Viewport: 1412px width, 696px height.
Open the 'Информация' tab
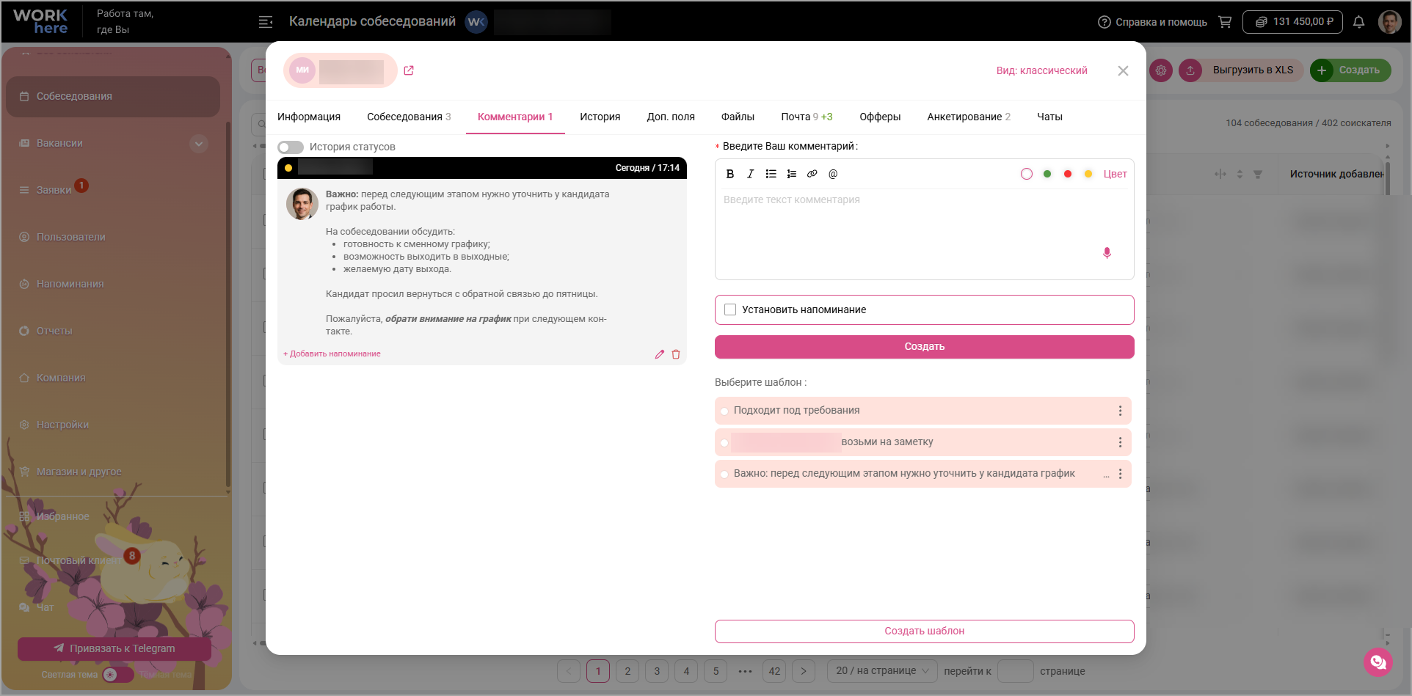coord(309,117)
